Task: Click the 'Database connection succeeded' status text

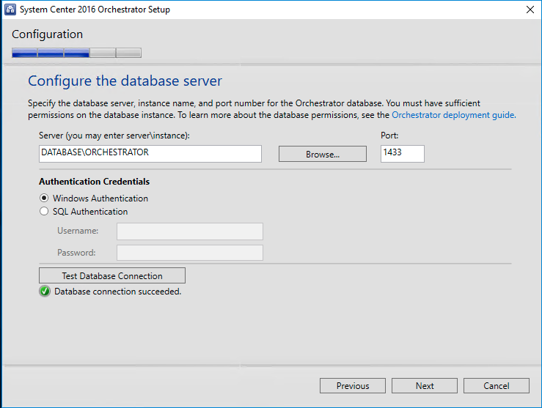Action: tap(117, 292)
